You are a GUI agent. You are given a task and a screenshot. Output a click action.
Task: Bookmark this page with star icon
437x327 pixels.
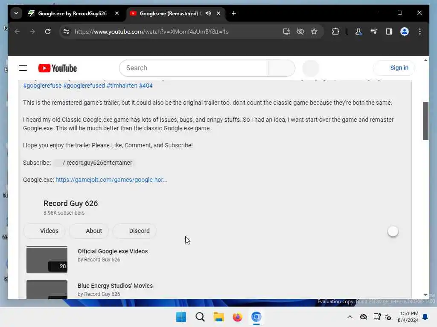[314, 32]
